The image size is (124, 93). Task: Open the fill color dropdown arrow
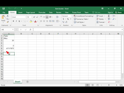(x=33, y=21)
